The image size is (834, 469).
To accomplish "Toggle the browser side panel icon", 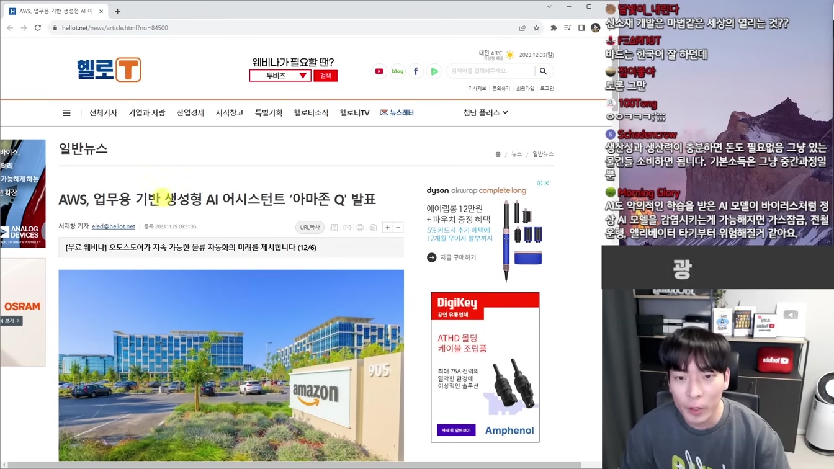I will [x=581, y=28].
